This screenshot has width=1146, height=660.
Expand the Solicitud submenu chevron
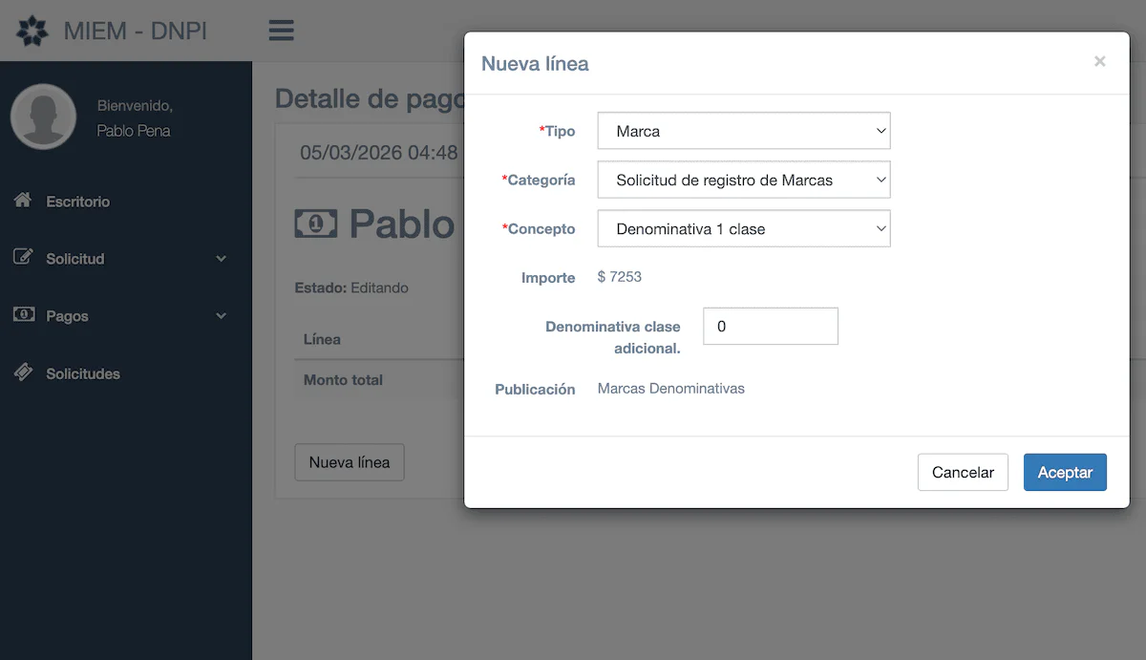[x=222, y=259]
